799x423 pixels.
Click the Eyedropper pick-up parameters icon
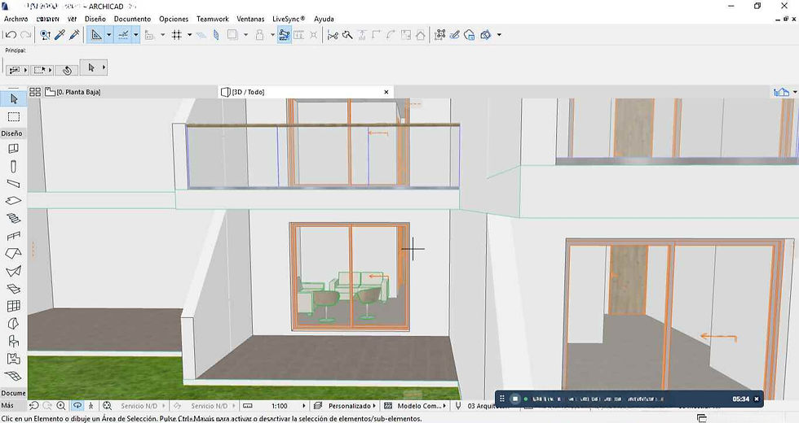click(60, 35)
